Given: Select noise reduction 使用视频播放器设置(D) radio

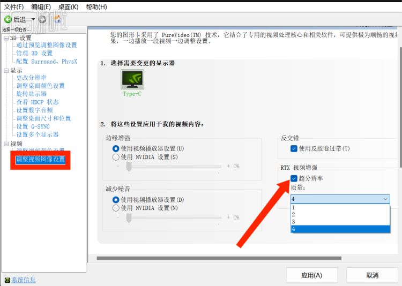Looking at the screenshot, I should pyautogui.click(x=116, y=200).
